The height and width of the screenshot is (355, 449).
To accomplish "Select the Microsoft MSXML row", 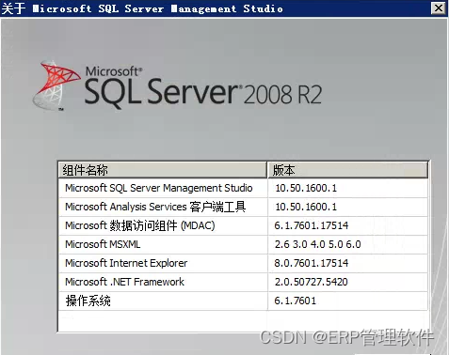I will (x=243, y=244).
